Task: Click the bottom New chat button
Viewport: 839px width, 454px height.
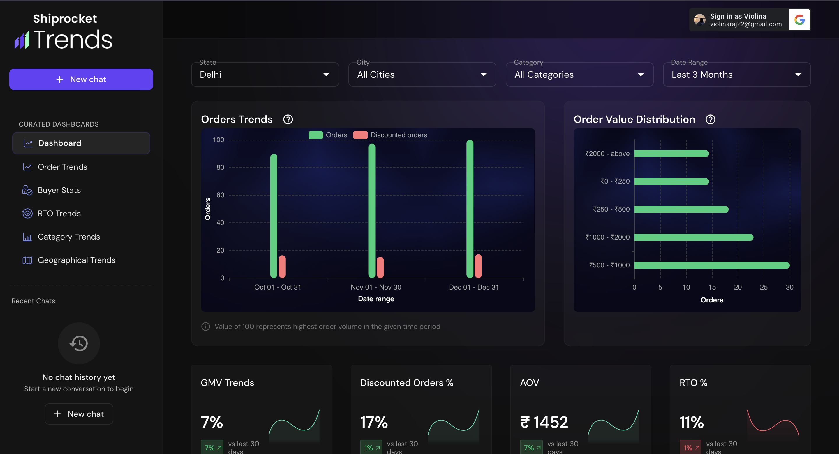Action: pos(78,414)
